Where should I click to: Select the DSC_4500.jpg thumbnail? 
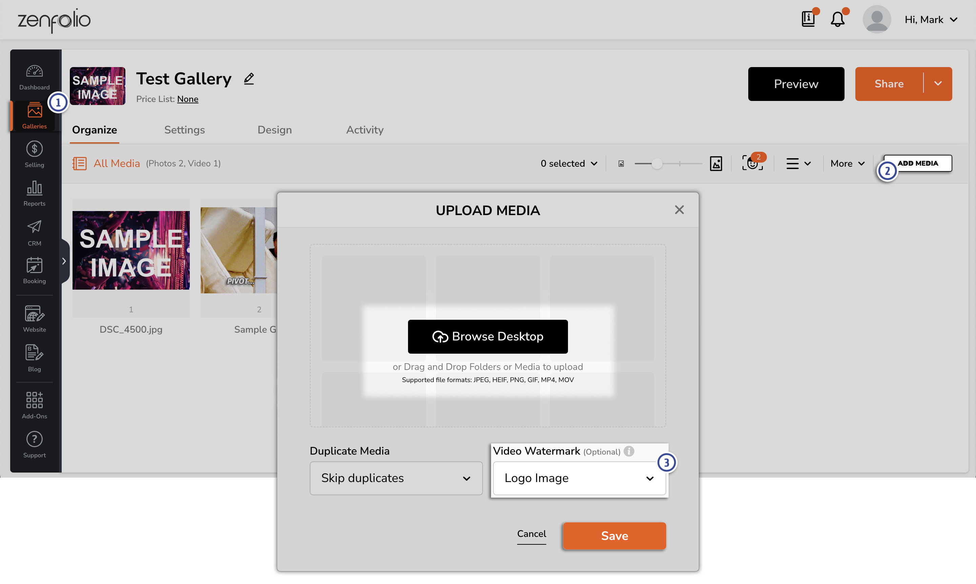click(131, 250)
